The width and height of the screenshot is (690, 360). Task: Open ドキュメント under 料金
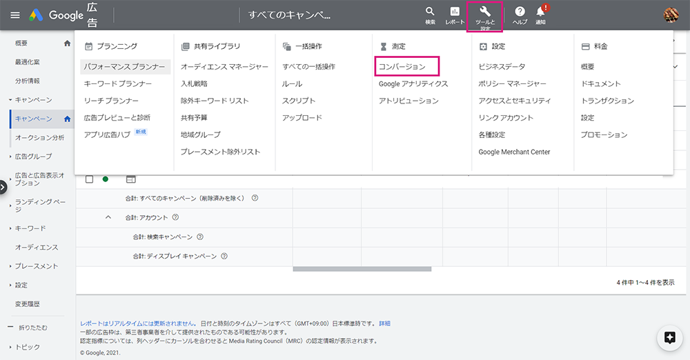(601, 83)
